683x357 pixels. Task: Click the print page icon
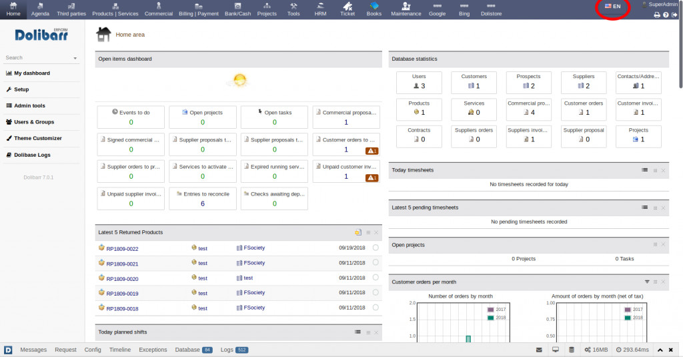(x=656, y=15)
